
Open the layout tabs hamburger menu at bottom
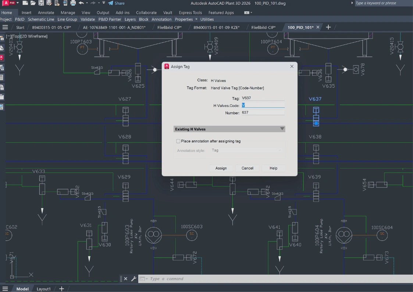click(5, 289)
